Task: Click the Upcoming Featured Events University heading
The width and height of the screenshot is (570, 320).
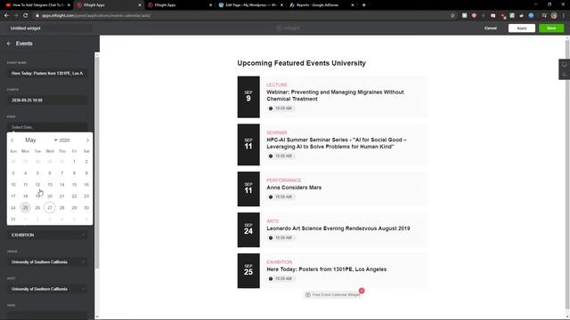Action: point(301,63)
